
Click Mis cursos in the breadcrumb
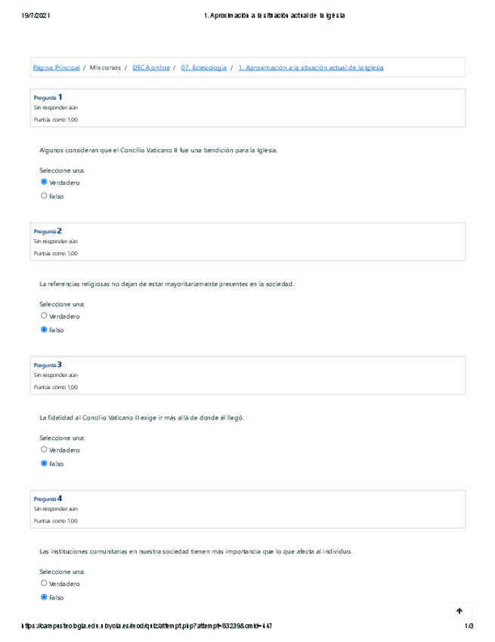[106, 67]
